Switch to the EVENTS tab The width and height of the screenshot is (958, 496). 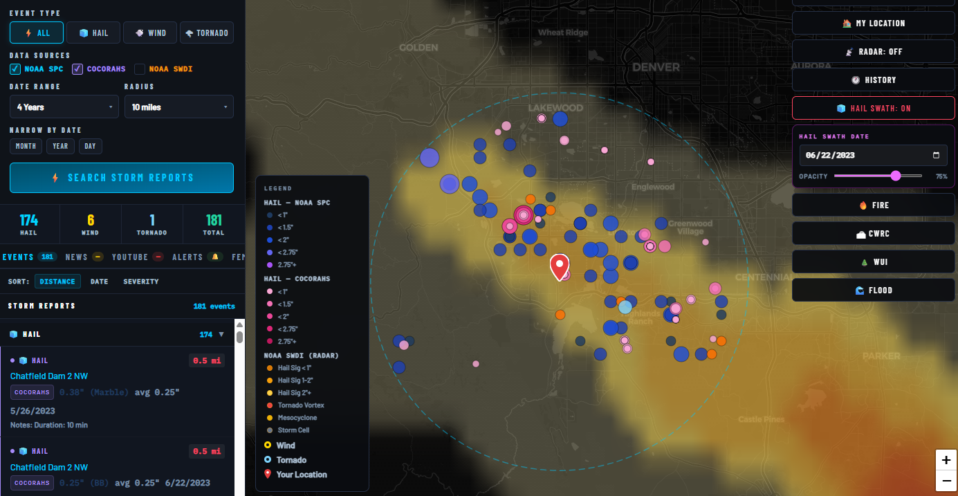pos(29,257)
